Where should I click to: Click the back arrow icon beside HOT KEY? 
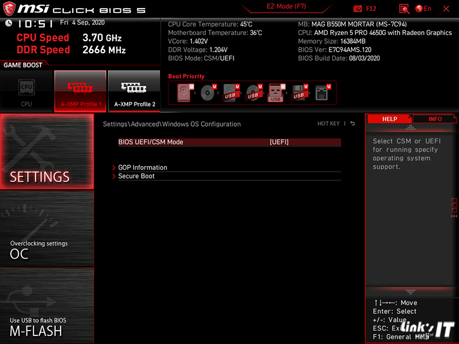[x=353, y=123]
